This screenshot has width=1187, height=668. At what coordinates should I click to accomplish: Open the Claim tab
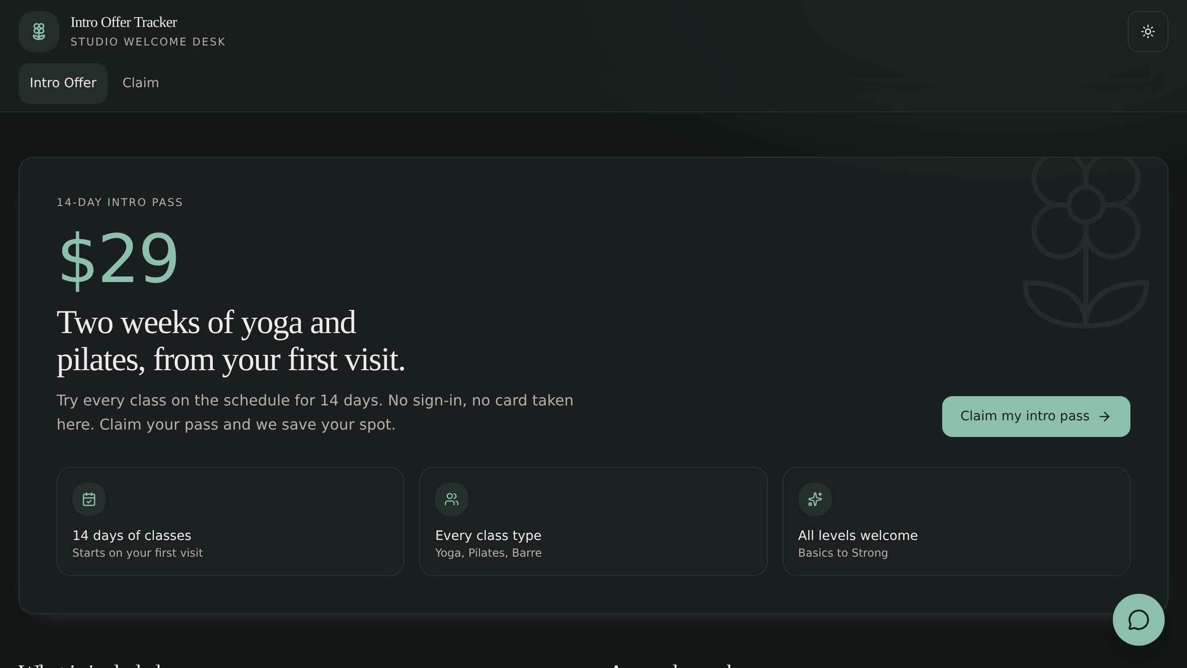click(x=140, y=83)
